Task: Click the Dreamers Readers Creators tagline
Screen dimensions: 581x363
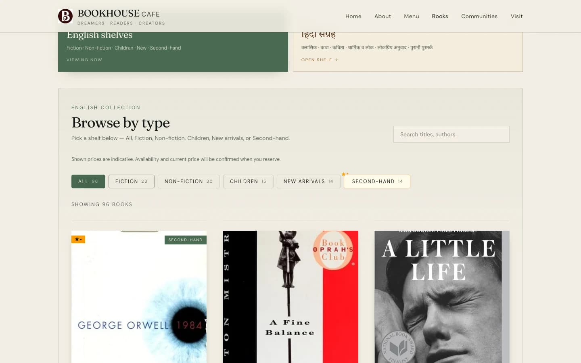Action: pyautogui.click(x=121, y=23)
